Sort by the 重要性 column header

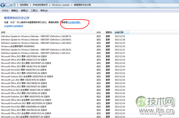pos(109,32)
